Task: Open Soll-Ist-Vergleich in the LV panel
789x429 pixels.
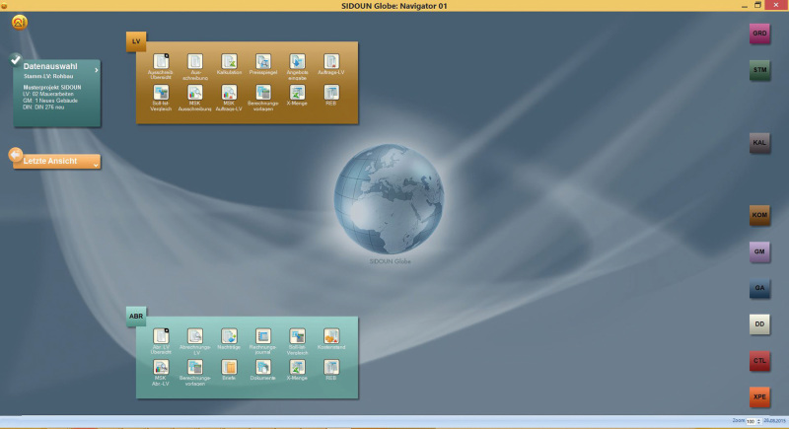Action: 161,93
